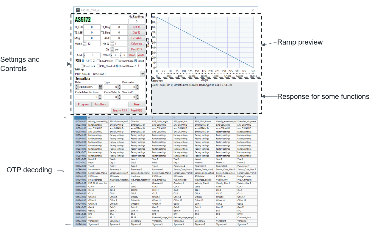The image size is (377, 229).
Task: Select the PSI5 1.3 radio option
Action: (83, 61)
